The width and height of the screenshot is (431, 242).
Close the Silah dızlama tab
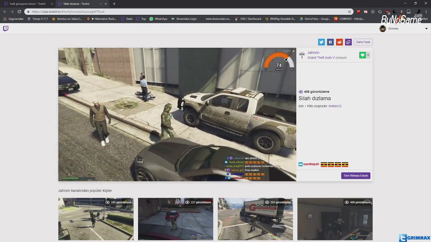point(106,4)
